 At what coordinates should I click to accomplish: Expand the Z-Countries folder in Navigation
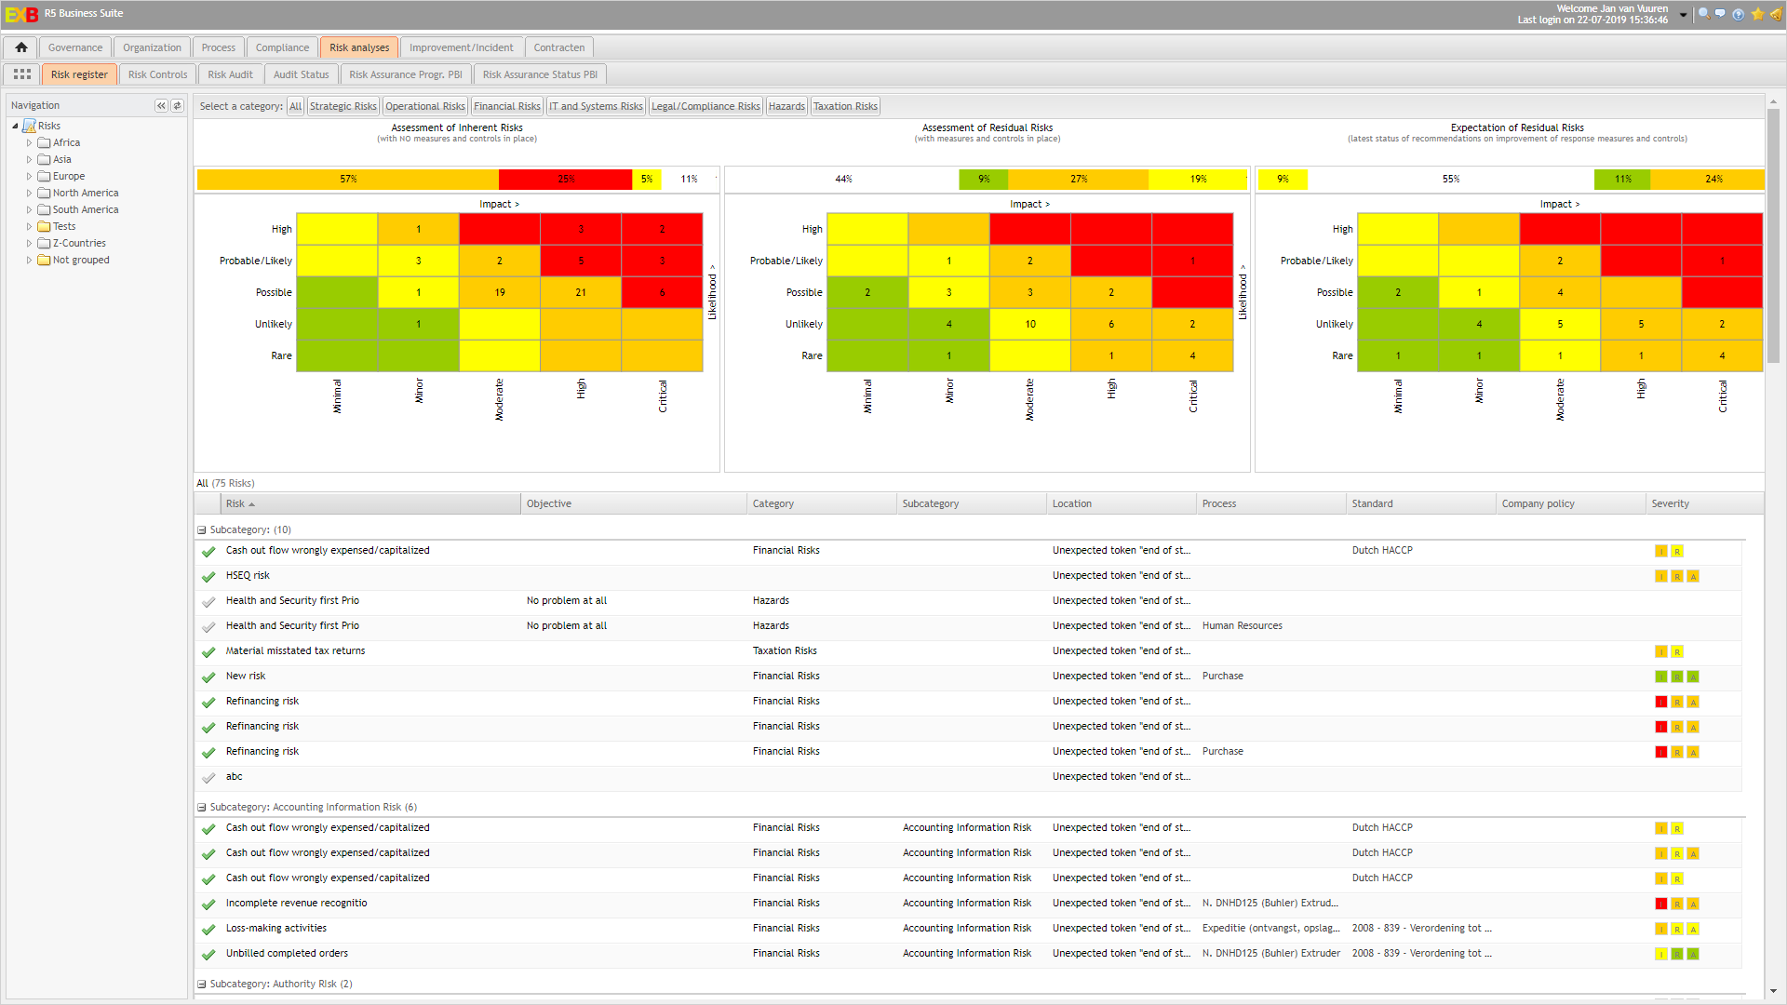[29, 243]
